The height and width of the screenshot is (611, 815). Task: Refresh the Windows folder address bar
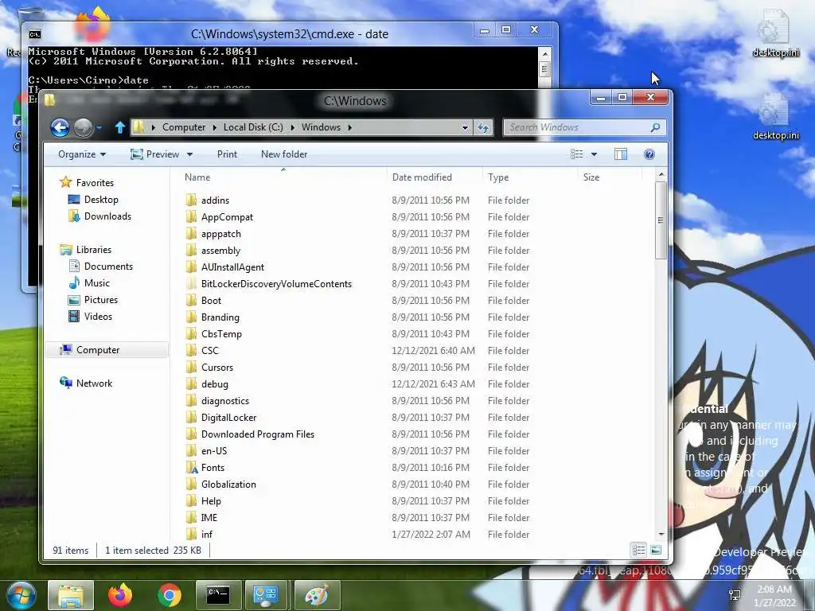click(x=483, y=127)
